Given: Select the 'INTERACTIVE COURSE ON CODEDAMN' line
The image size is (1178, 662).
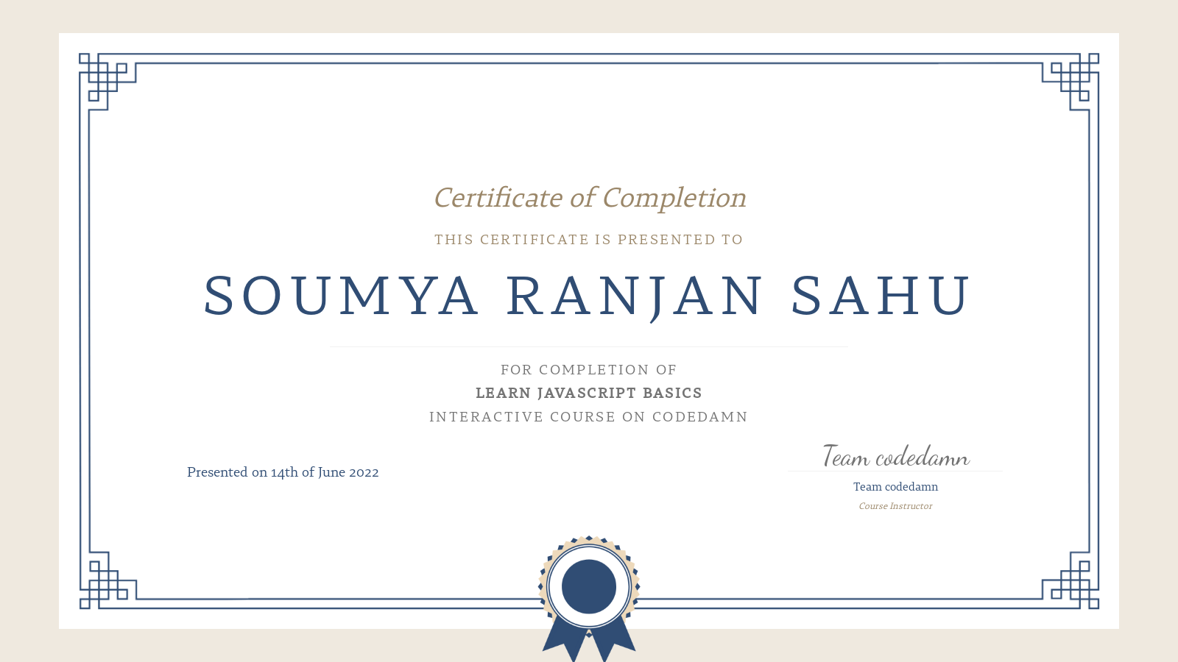Looking at the screenshot, I should 588,416.
